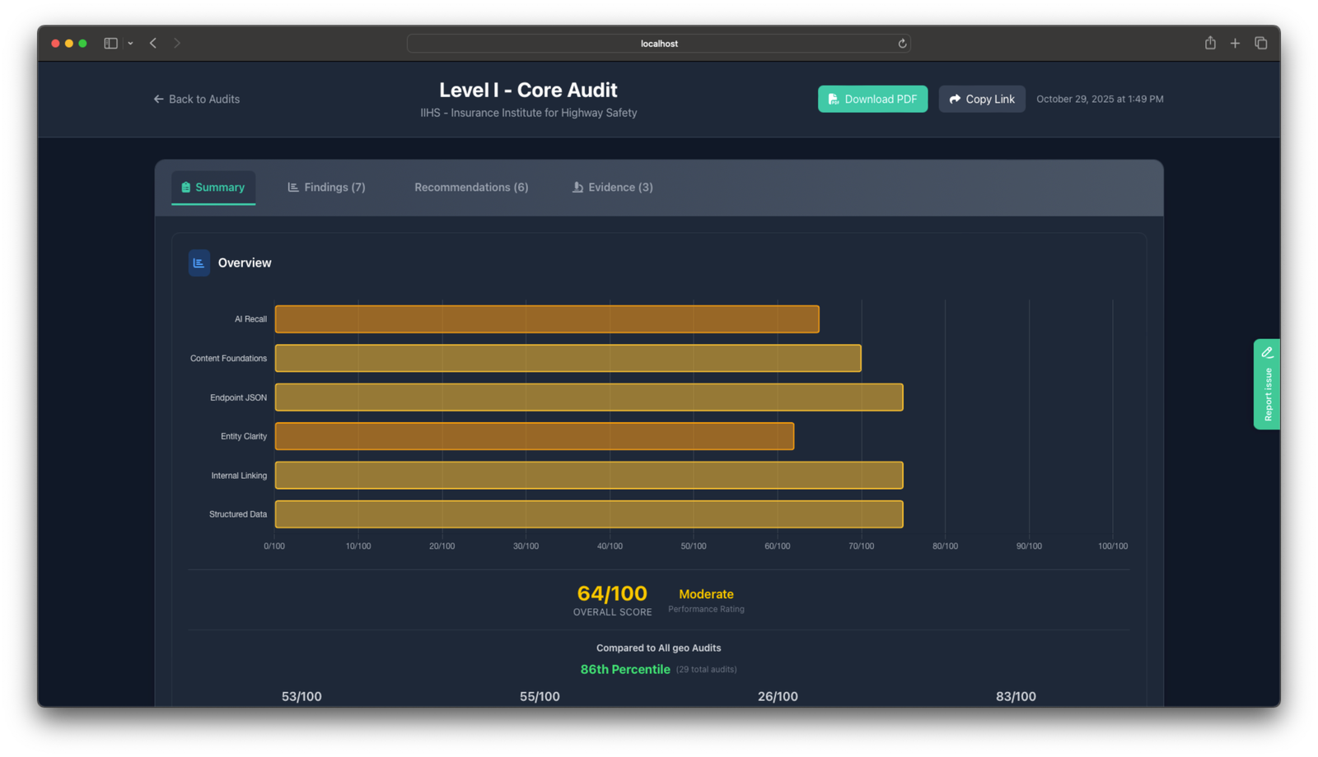The width and height of the screenshot is (1318, 757).
Task: Open the Evidence (3) tab
Action: tap(612, 188)
